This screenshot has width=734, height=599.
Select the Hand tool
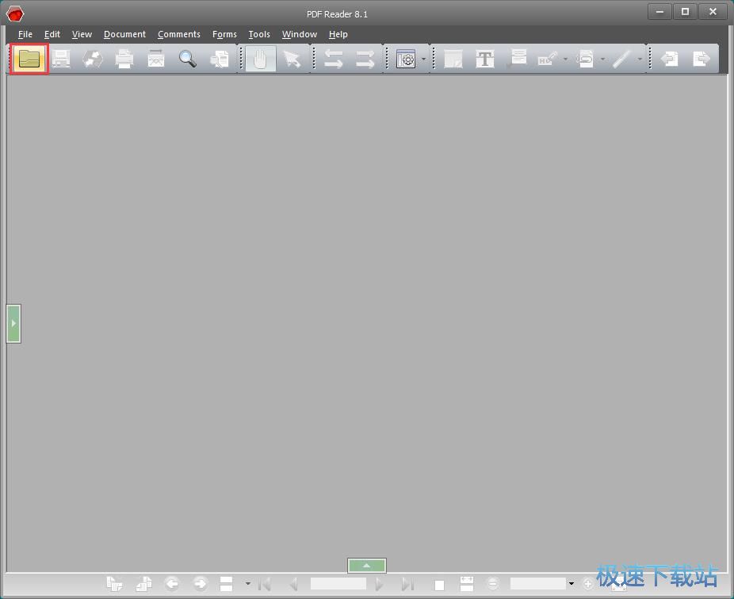(260, 59)
